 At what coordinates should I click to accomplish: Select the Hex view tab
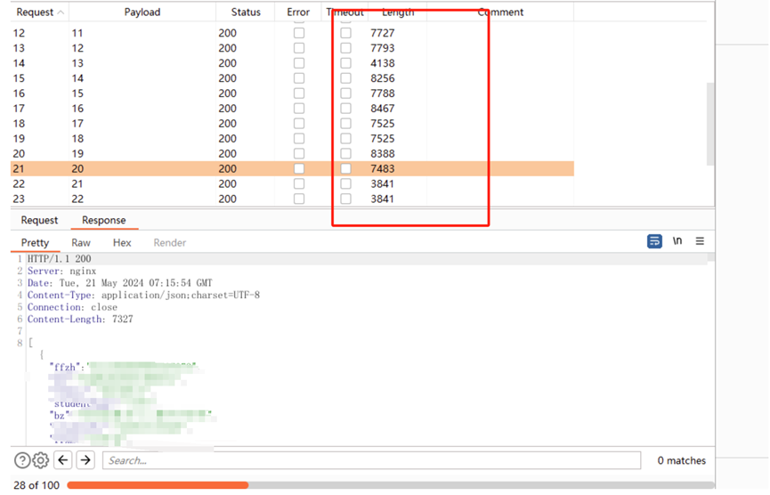[x=122, y=242]
